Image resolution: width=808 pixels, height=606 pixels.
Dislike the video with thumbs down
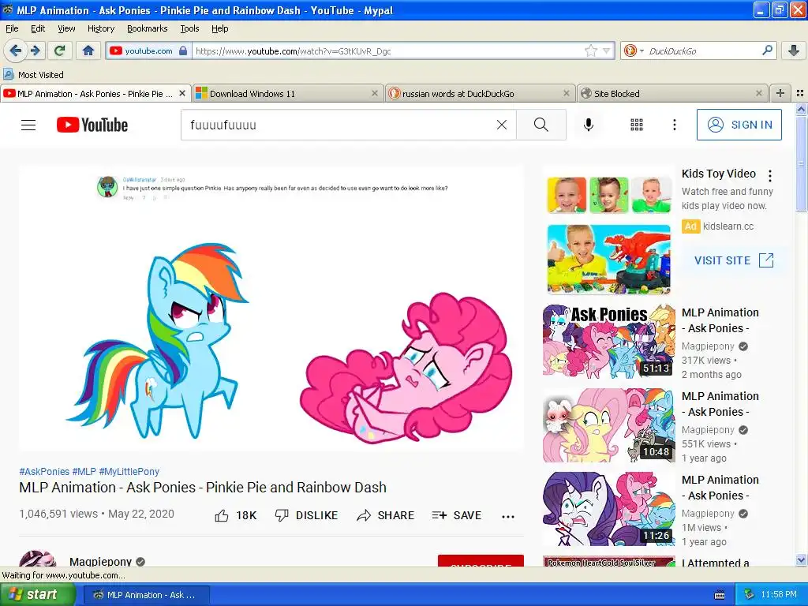[307, 515]
